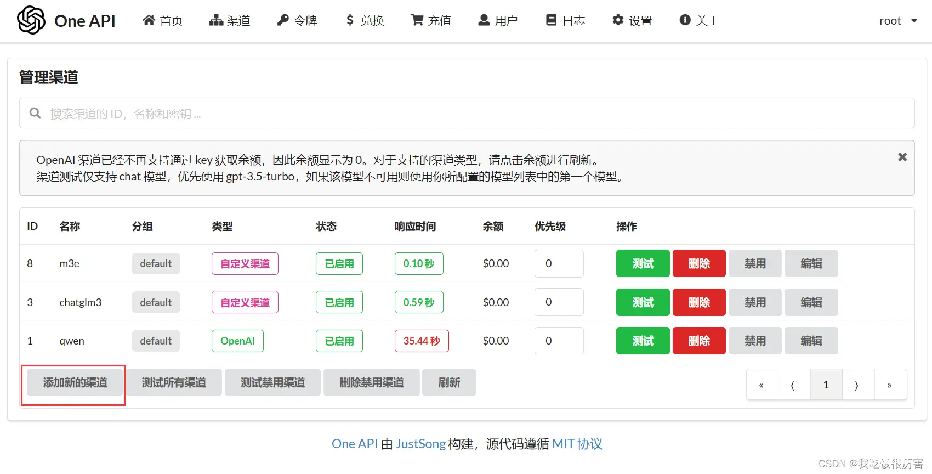Open the 兑换 redemption page
This screenshot has height=474, width=932.
pos(365,20)
